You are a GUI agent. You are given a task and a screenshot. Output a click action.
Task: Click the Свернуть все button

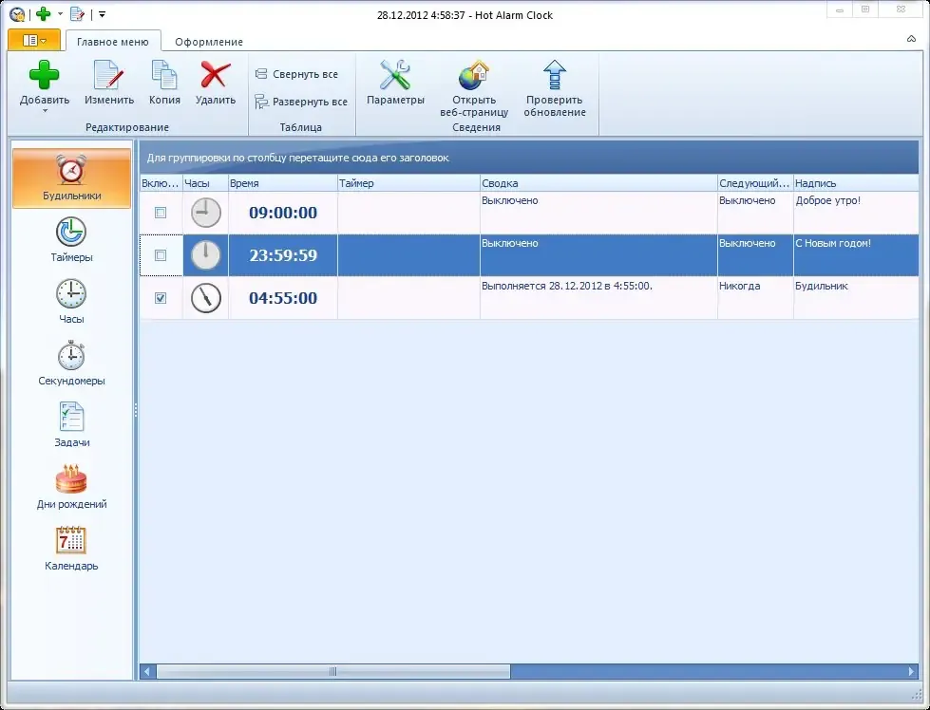[x=296, y=74]
